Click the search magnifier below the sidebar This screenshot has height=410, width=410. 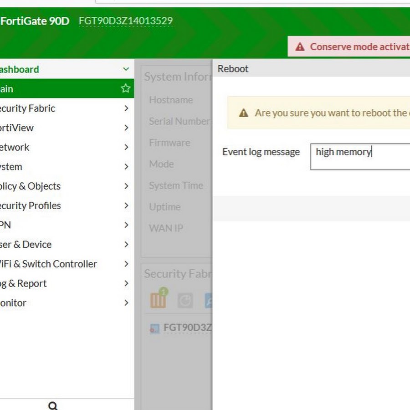(x=53, y=405)
